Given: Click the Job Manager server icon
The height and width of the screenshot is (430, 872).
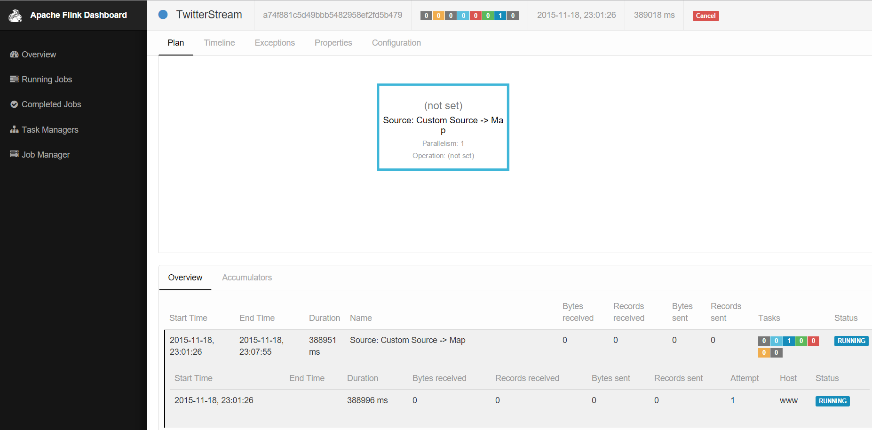Looking at the screenshot, I should [14, 154].
